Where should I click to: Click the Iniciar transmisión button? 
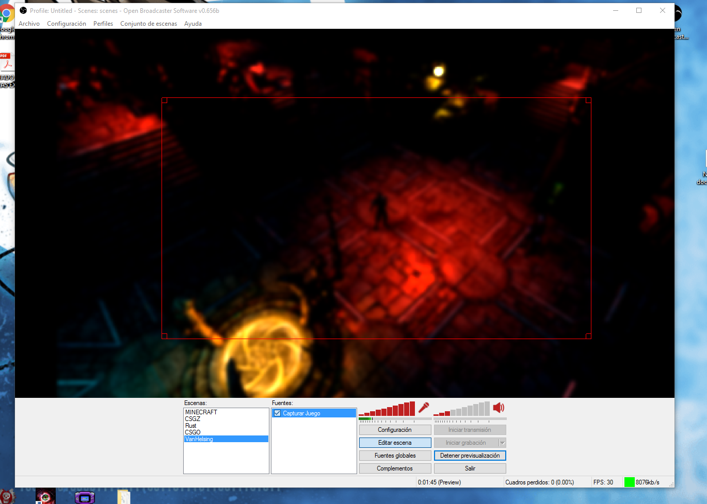(x=470, y=430)
